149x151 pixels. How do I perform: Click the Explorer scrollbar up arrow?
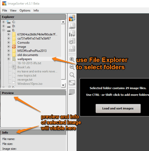tap(63, 22)
